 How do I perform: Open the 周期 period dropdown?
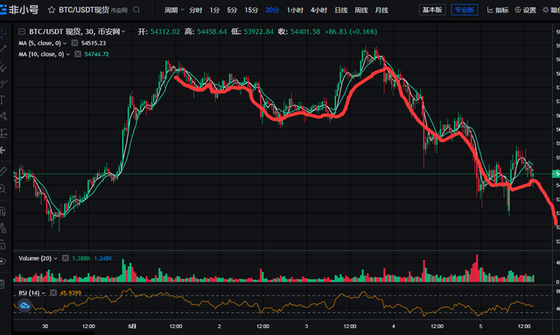(x=174, y=10)
